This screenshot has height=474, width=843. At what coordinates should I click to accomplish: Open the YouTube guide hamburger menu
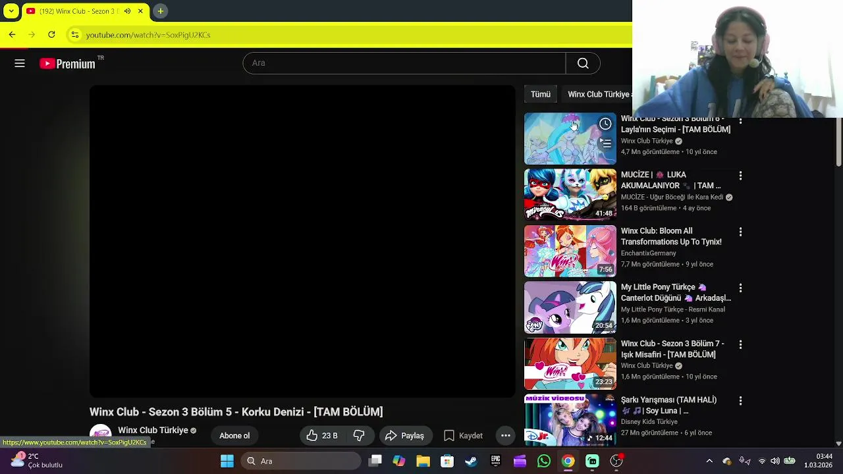click(20, 63)
